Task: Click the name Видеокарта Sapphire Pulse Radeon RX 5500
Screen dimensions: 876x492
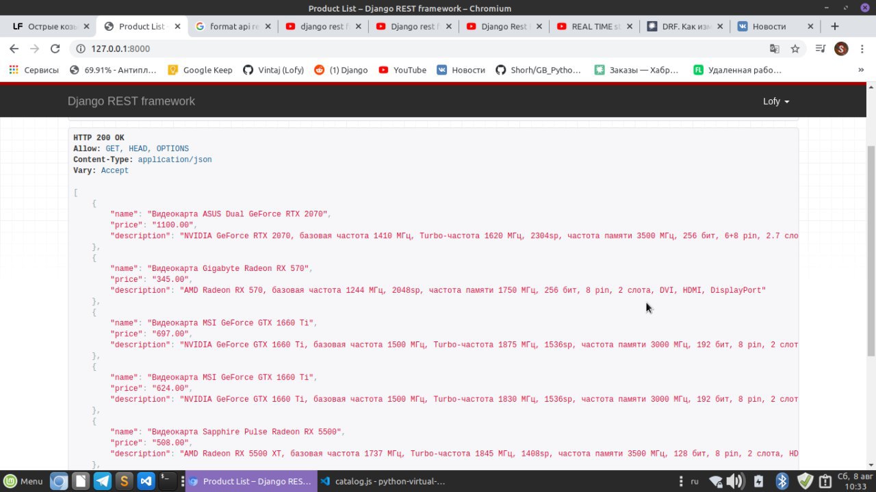Action: pos(245,432)
